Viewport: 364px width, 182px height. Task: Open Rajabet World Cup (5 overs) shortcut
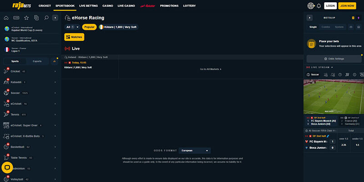click(30, 29)
